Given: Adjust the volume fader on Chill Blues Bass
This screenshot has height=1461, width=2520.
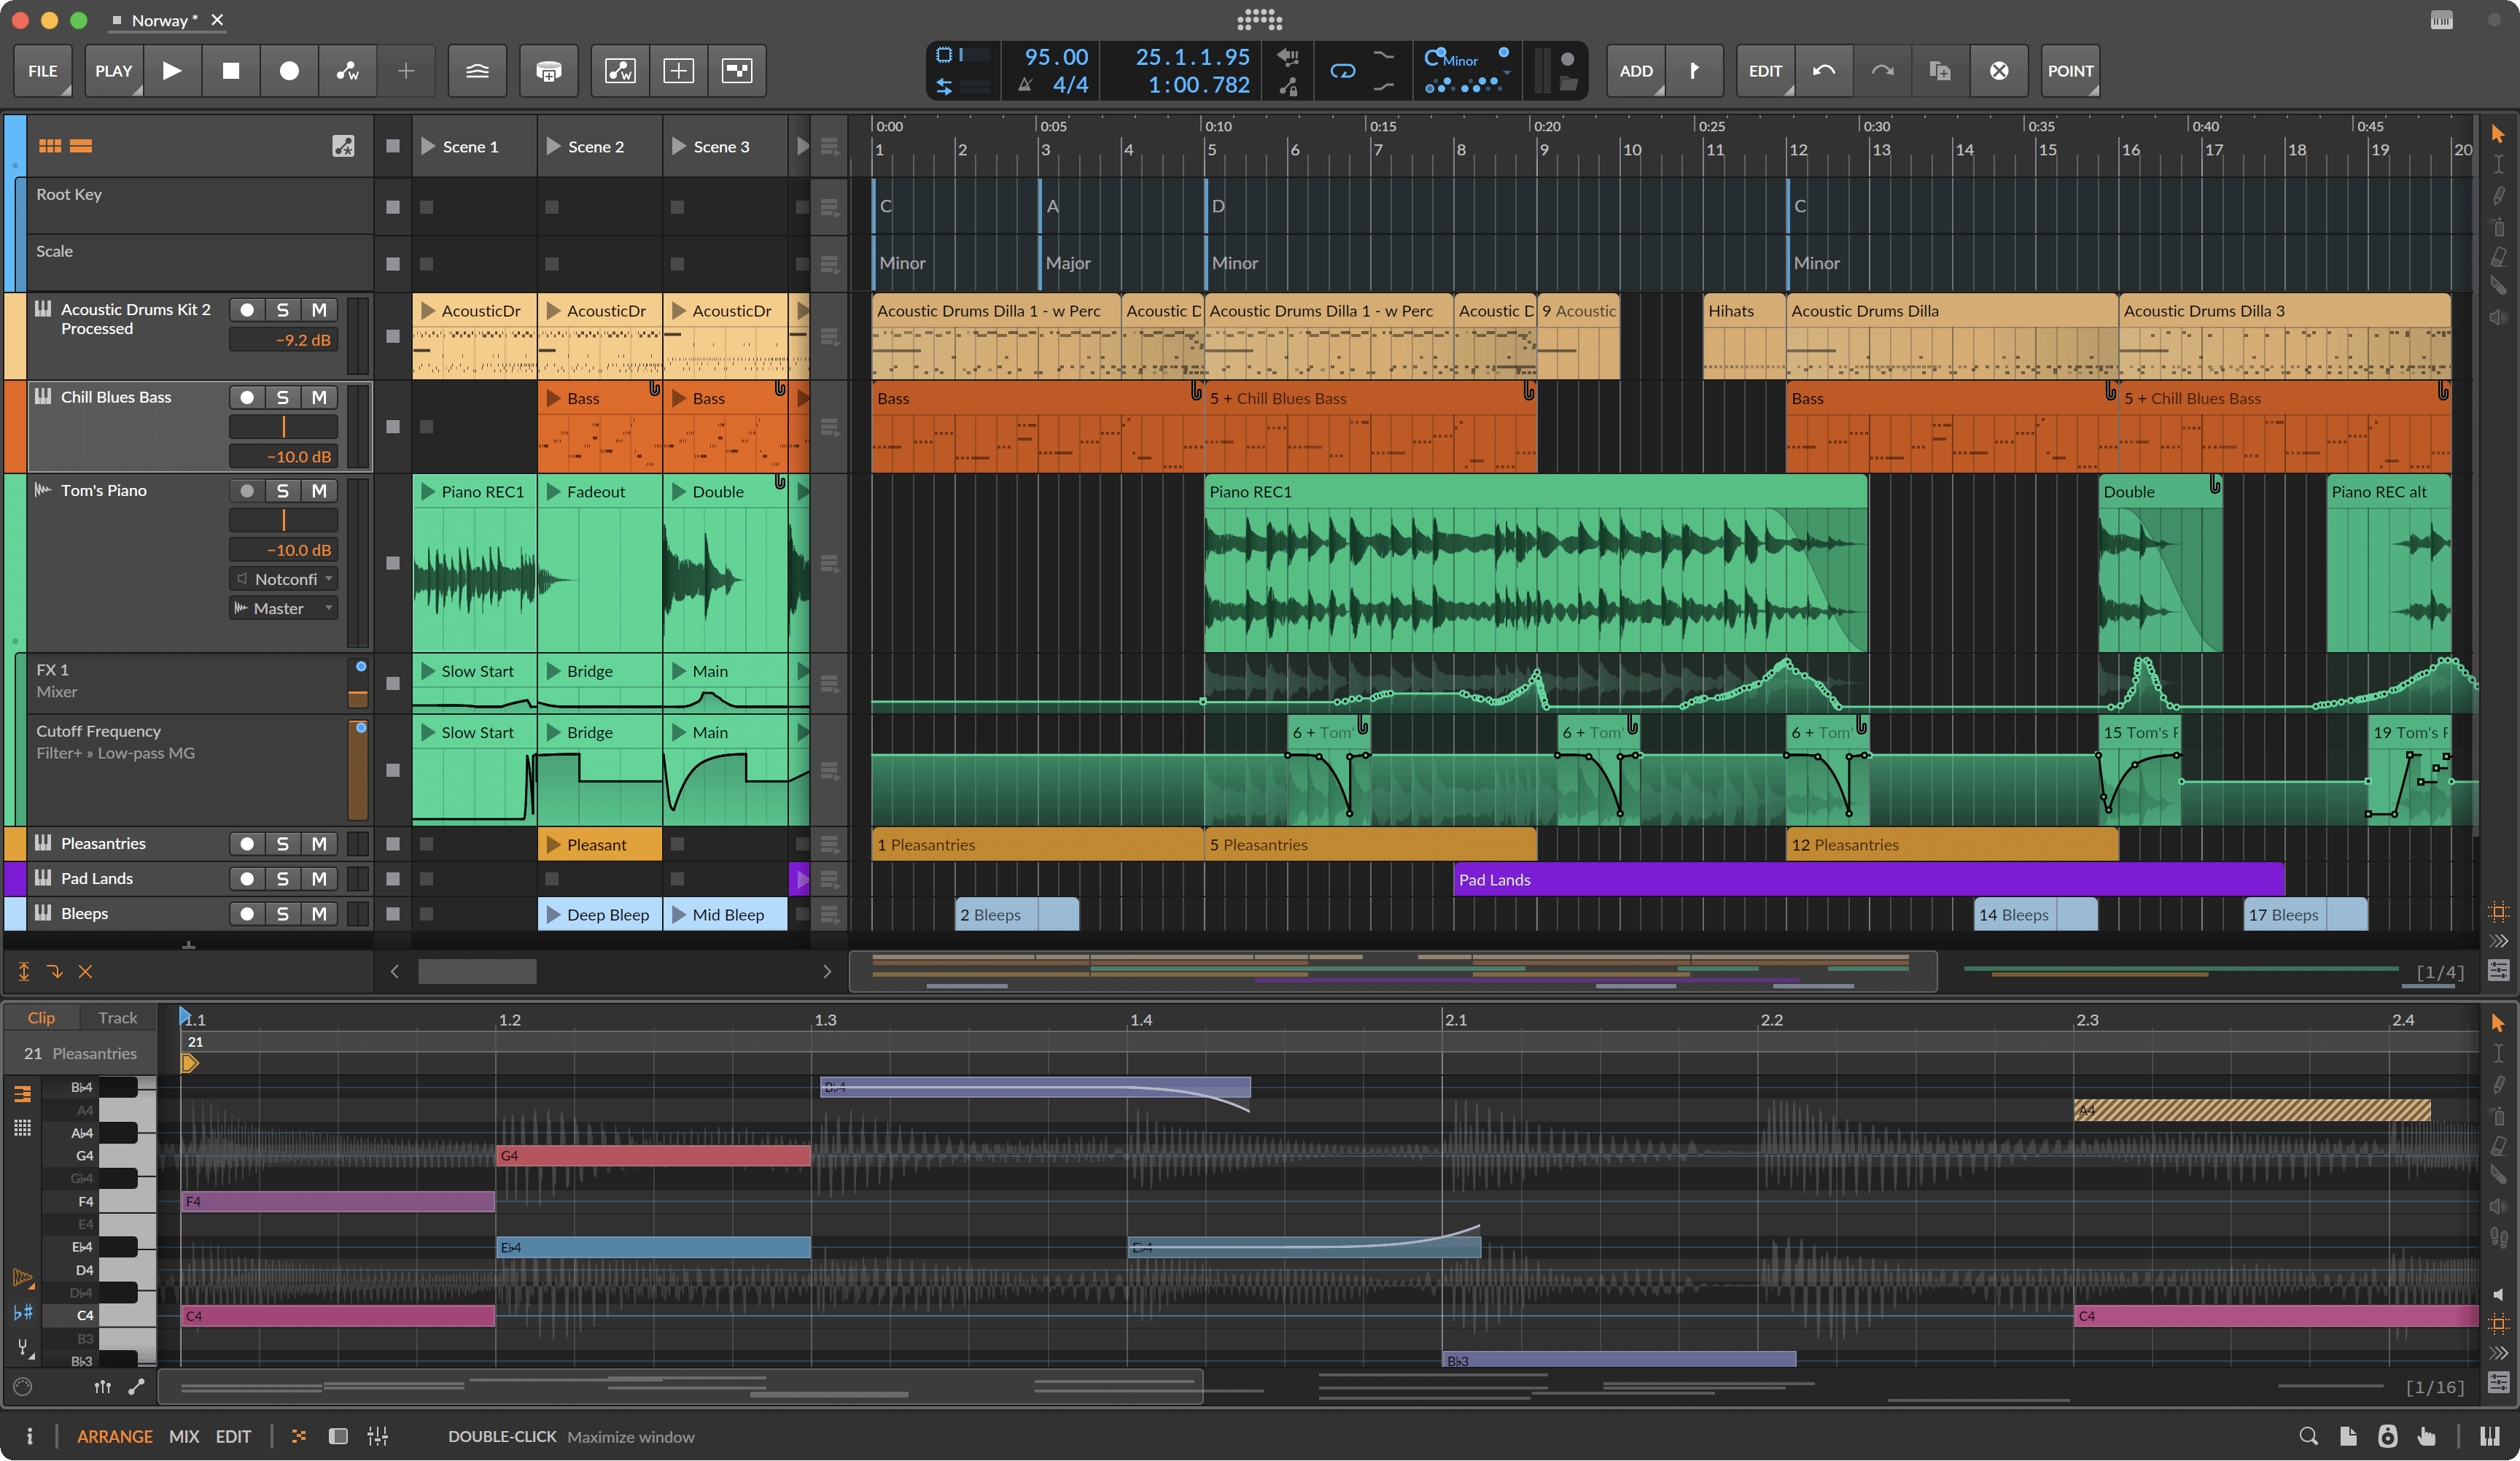Looking at the screenshot, I should pos(283,426).
